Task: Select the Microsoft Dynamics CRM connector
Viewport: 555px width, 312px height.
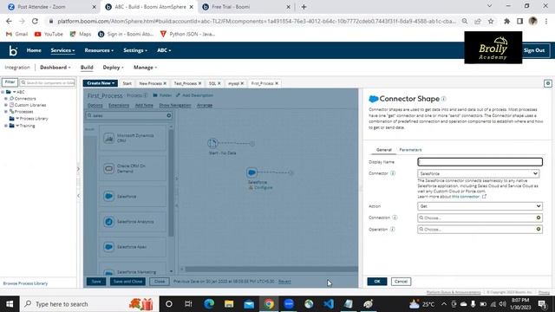Action: tap(133, 138)
